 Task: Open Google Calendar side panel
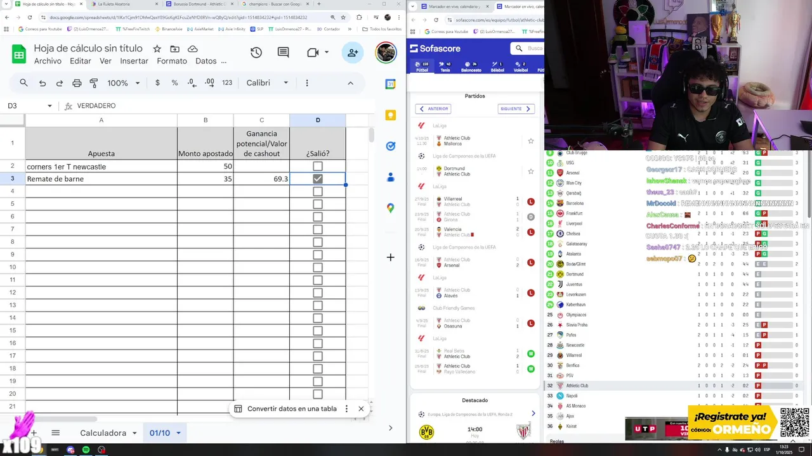pyautogui.click(x=391, y=84)
